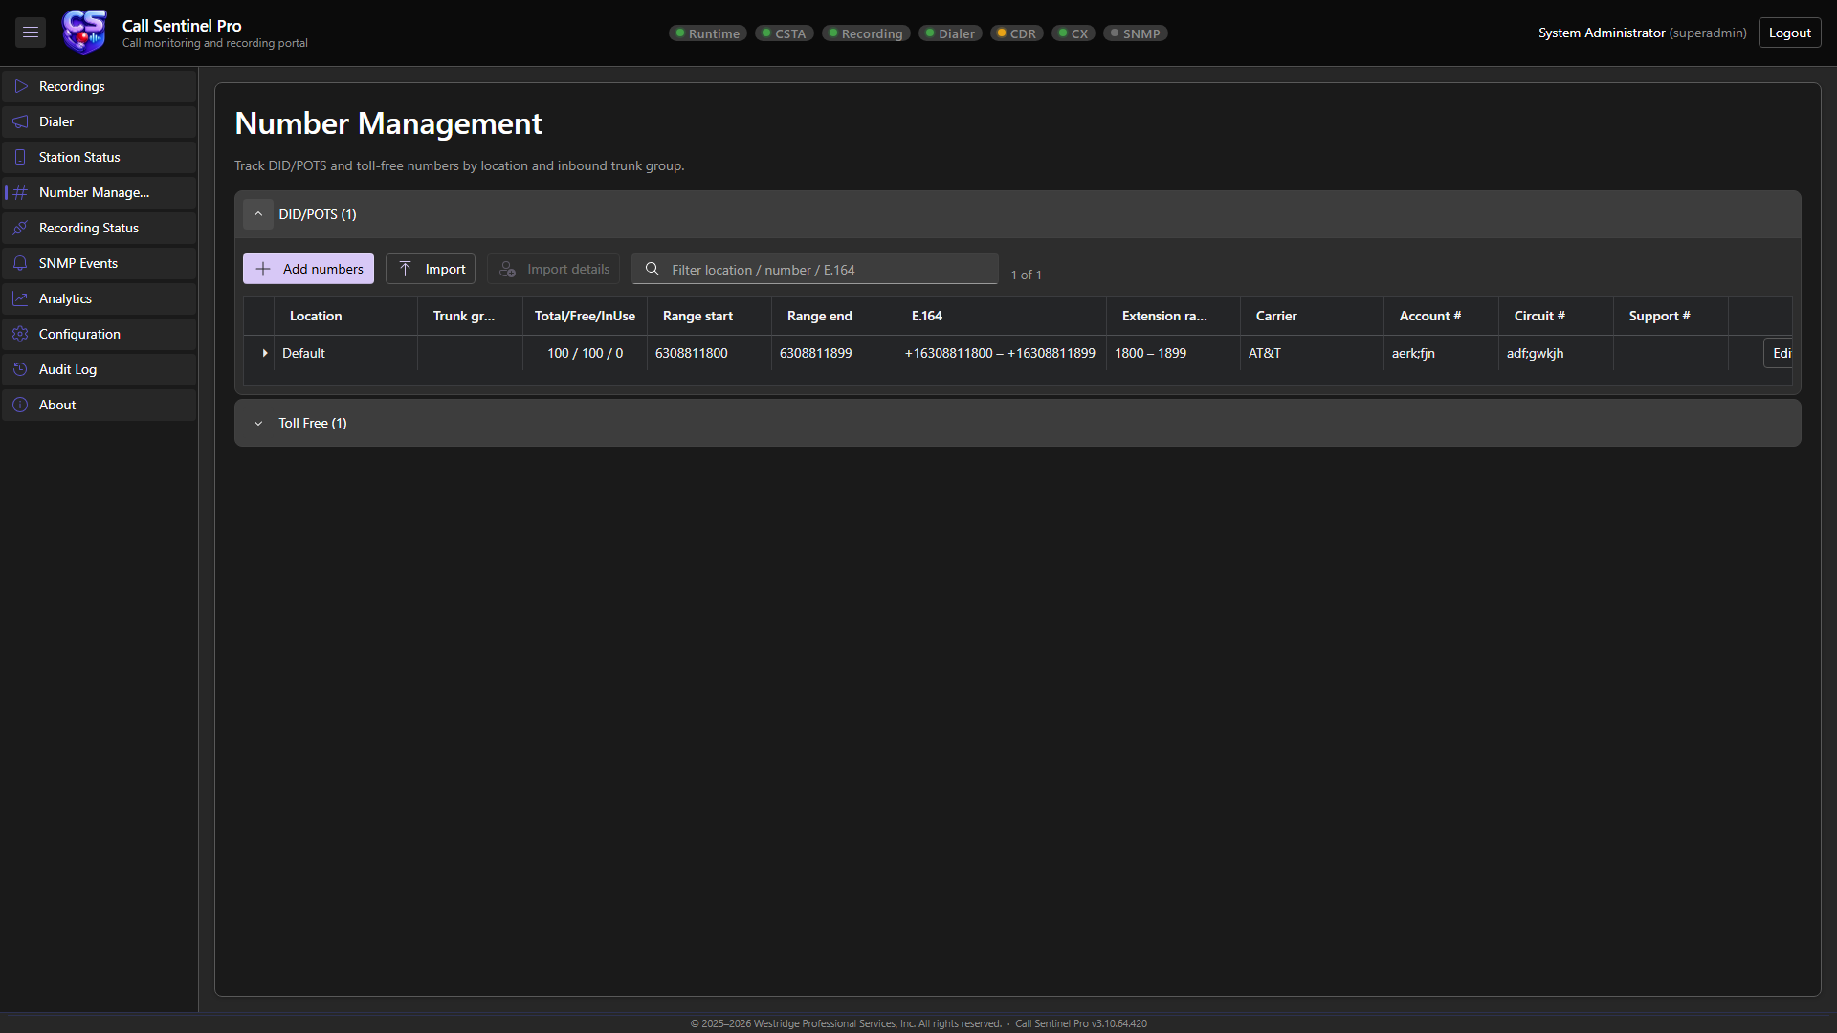
Task: Click the Import details button
Action: point(554,269)
